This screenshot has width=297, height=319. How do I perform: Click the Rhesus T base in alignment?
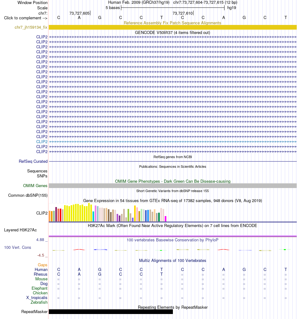click(x=162, y=274)
